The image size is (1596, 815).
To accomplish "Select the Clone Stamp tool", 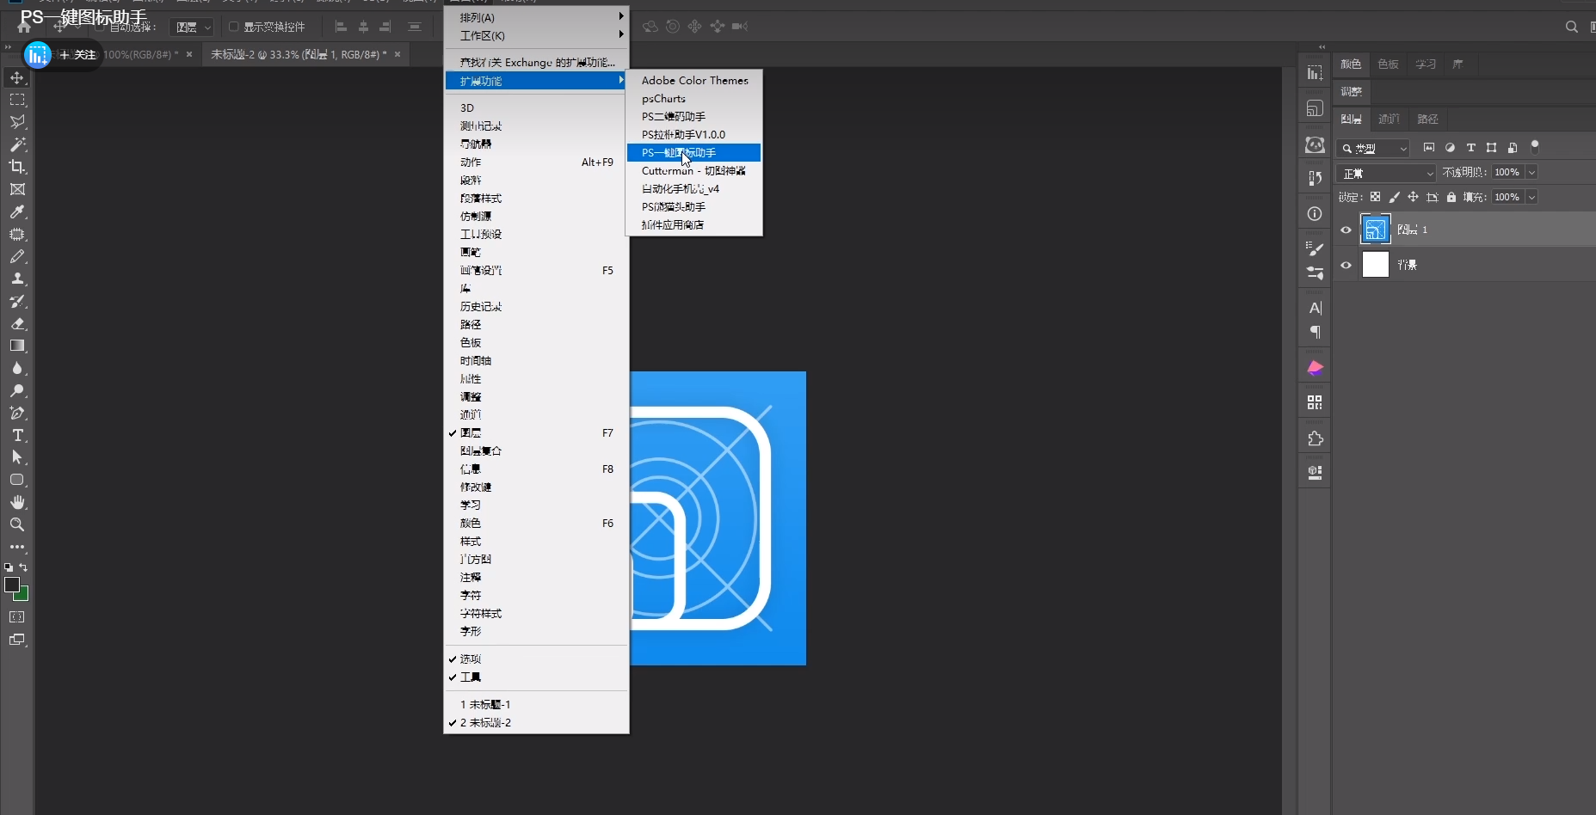I will (x=17, y=279).
